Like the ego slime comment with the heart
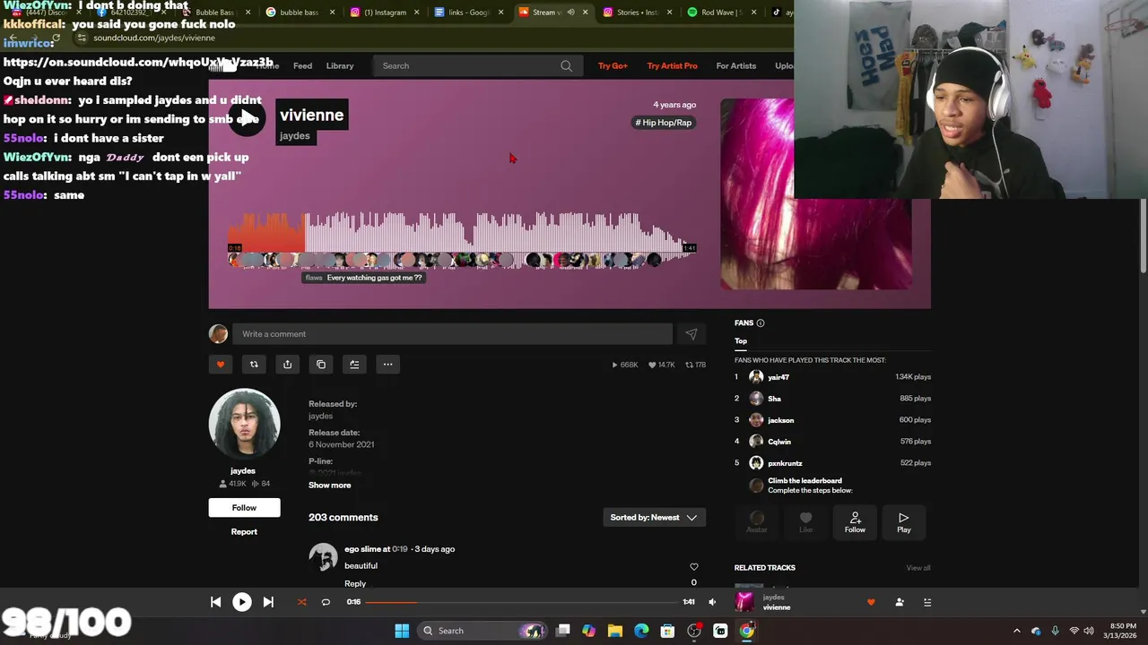The height and width of the screenshot is (645, 1148). (693, 566)
